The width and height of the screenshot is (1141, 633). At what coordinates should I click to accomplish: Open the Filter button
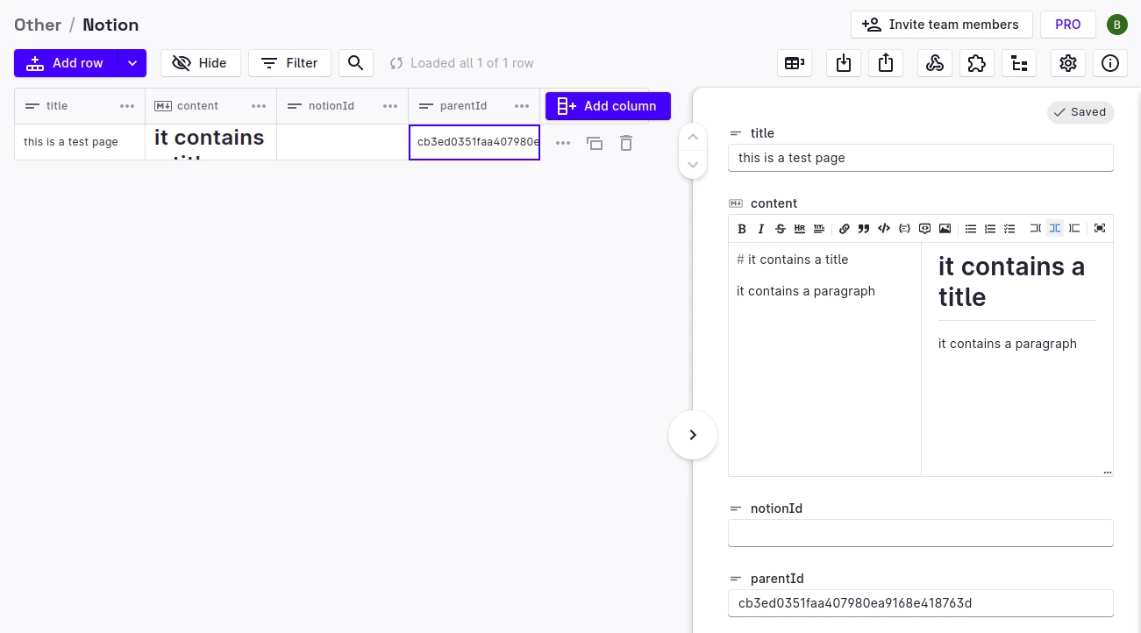[289, 63]
